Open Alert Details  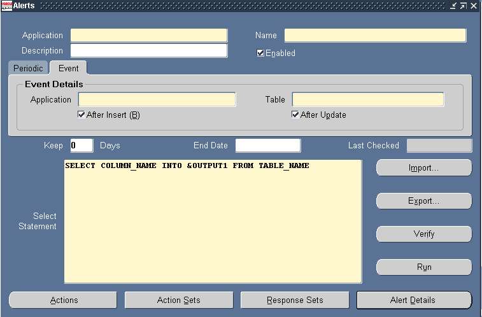(x=414, y=300)
